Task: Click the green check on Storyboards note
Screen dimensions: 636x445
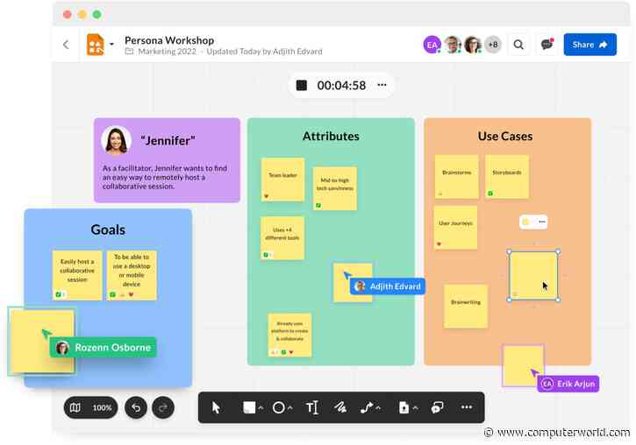Action: pyautogui.click(x=490, y=193)
